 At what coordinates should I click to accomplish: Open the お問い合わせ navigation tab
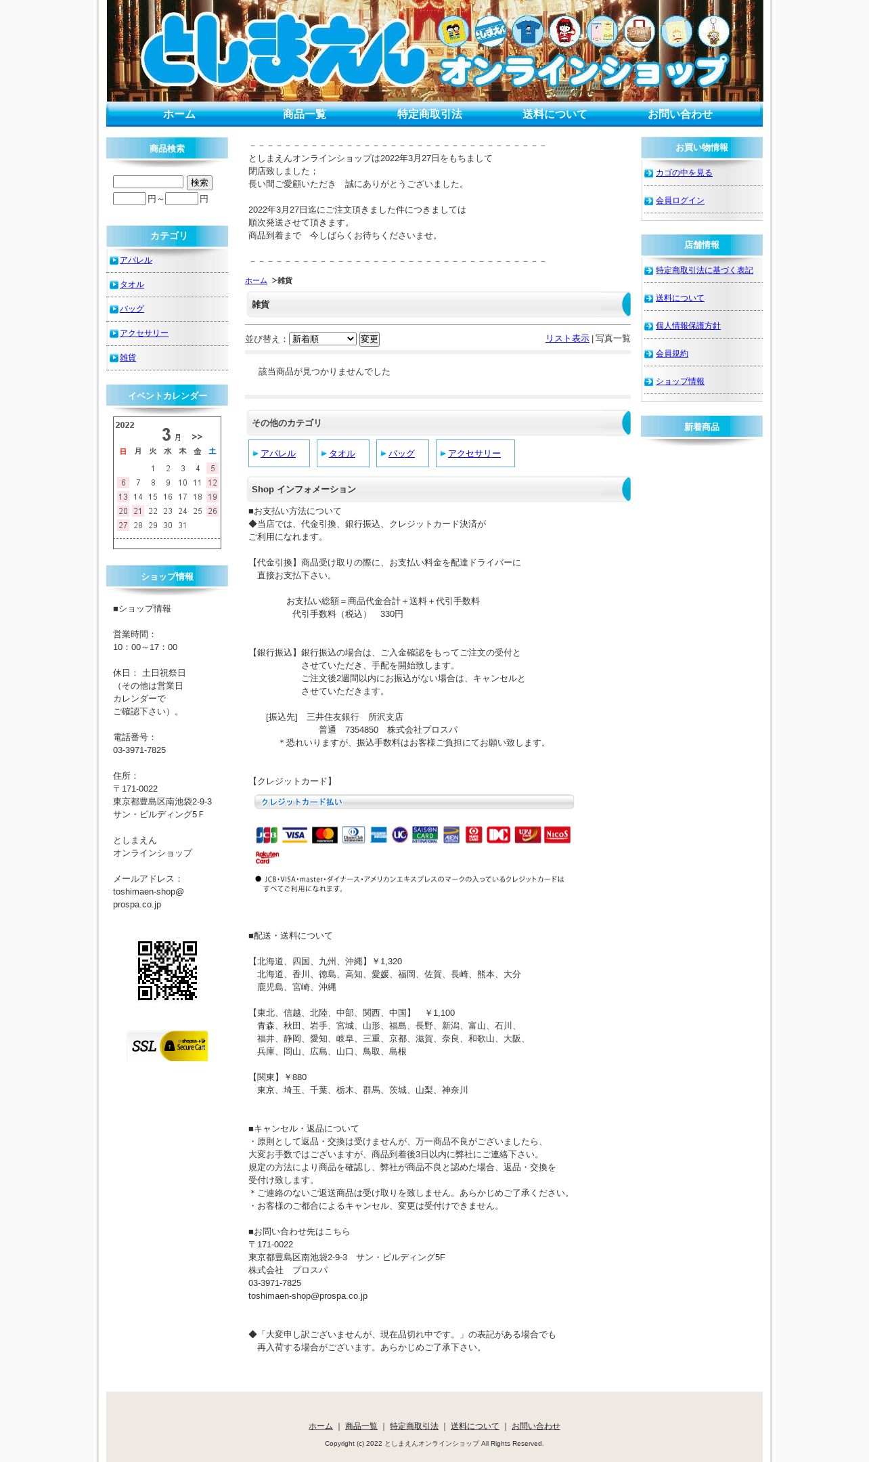tap(680, 114)
